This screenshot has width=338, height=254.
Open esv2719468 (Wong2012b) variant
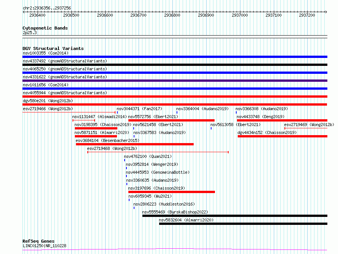(112, 148)
